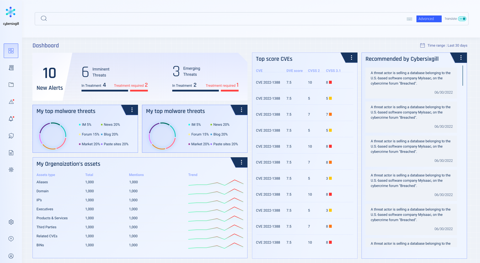Click the folder icon in sidebar
This screenshot has width=480, height=263.
pos(11,85)
